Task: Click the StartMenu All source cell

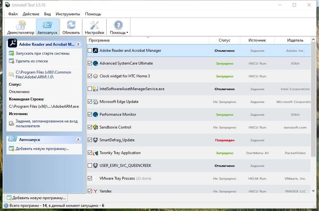Action: [258, 153]
